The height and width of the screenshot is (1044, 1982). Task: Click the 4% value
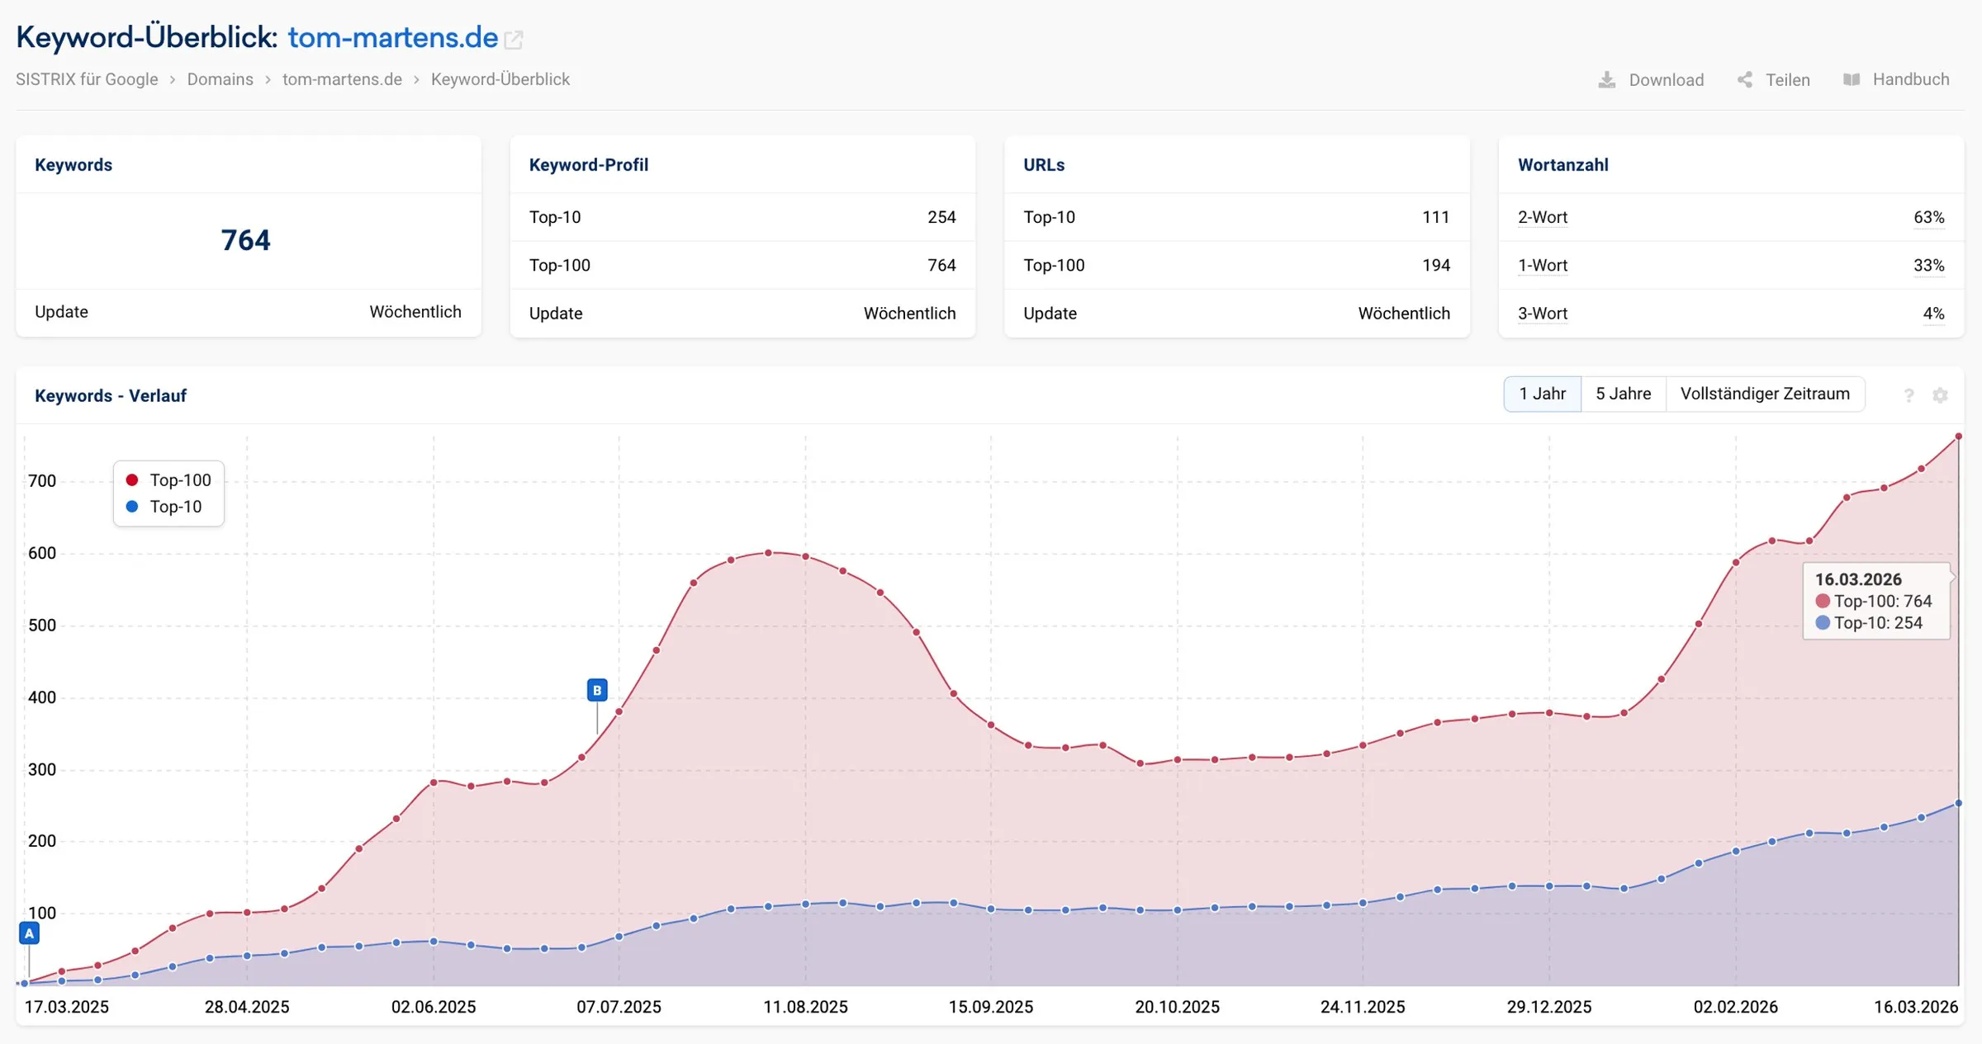1933,314
